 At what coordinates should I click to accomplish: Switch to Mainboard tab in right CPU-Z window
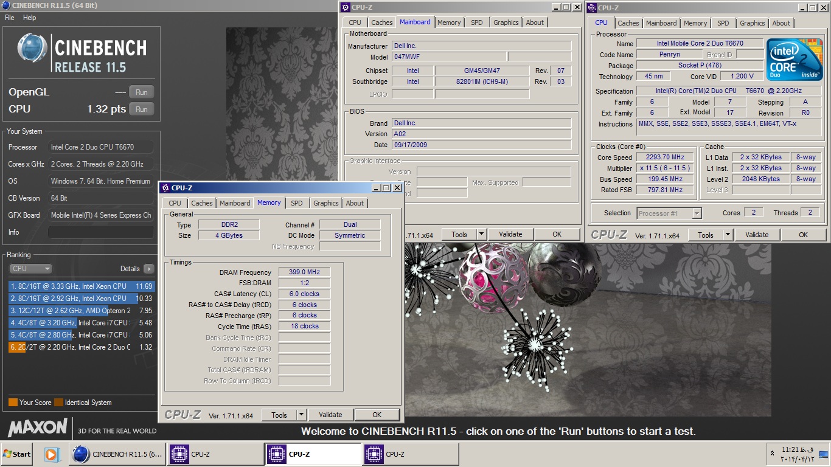[x=661, y=23]
